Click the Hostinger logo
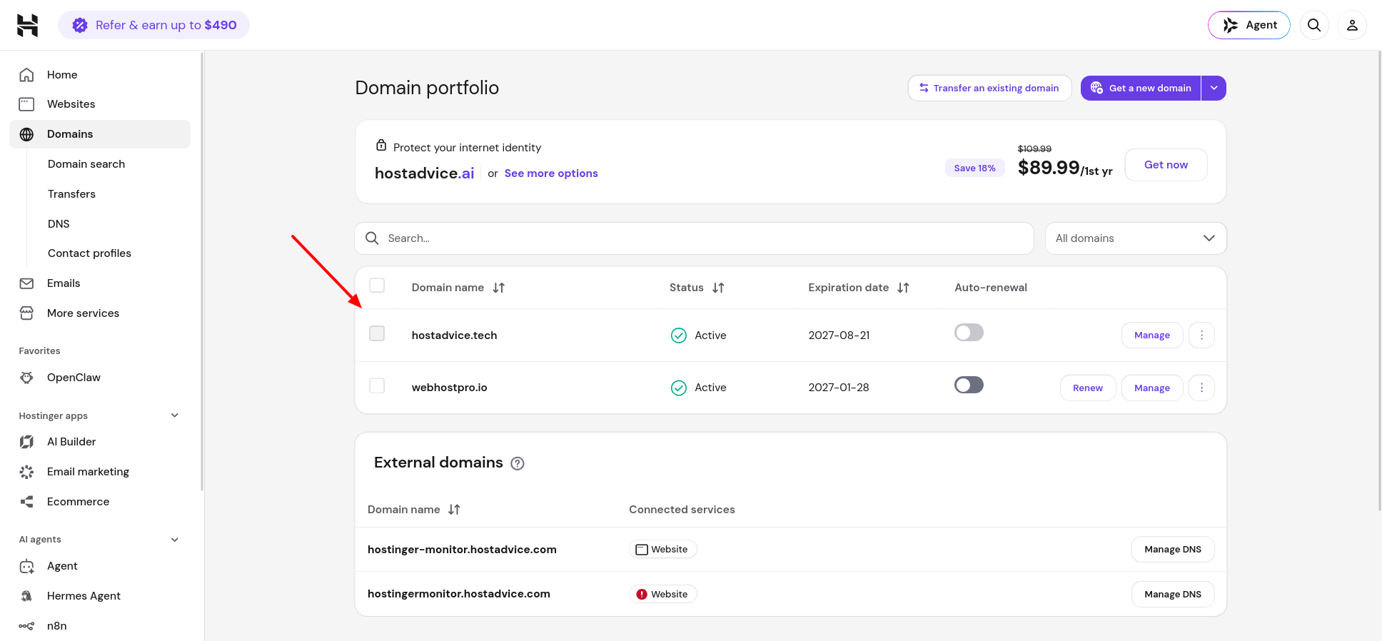 27,25
